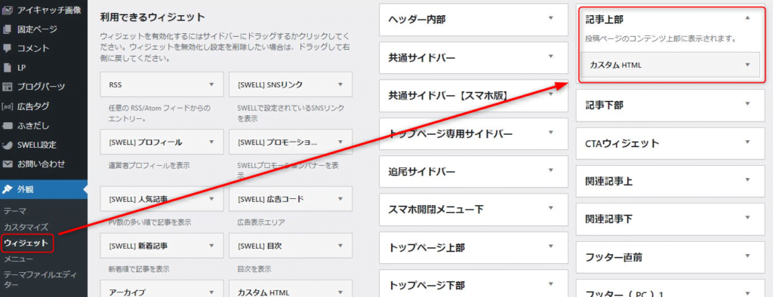Open テーマファイルエディター in sidebar
Image resolution: width=773 pixels, height=297 pixels.
(x=35, y=279)
